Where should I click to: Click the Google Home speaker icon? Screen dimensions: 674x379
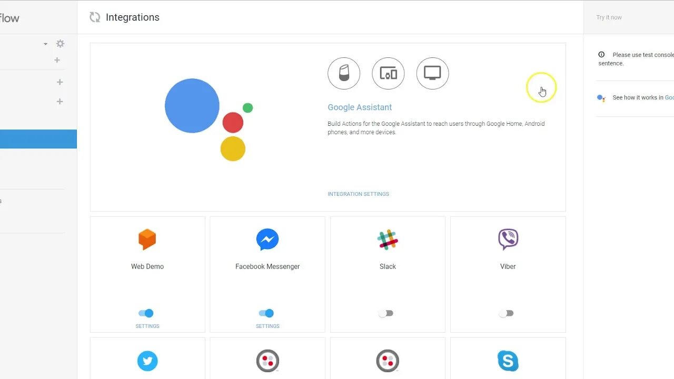(x=344, y=74)
